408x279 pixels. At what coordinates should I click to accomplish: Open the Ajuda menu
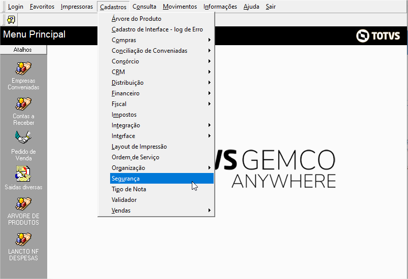tap(251, 7)
